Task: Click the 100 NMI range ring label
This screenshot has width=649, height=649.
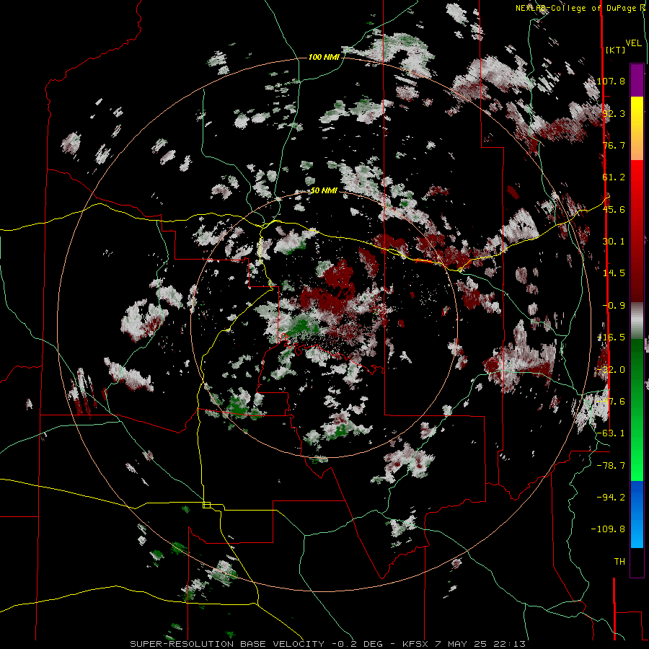Action: [324, 57]
